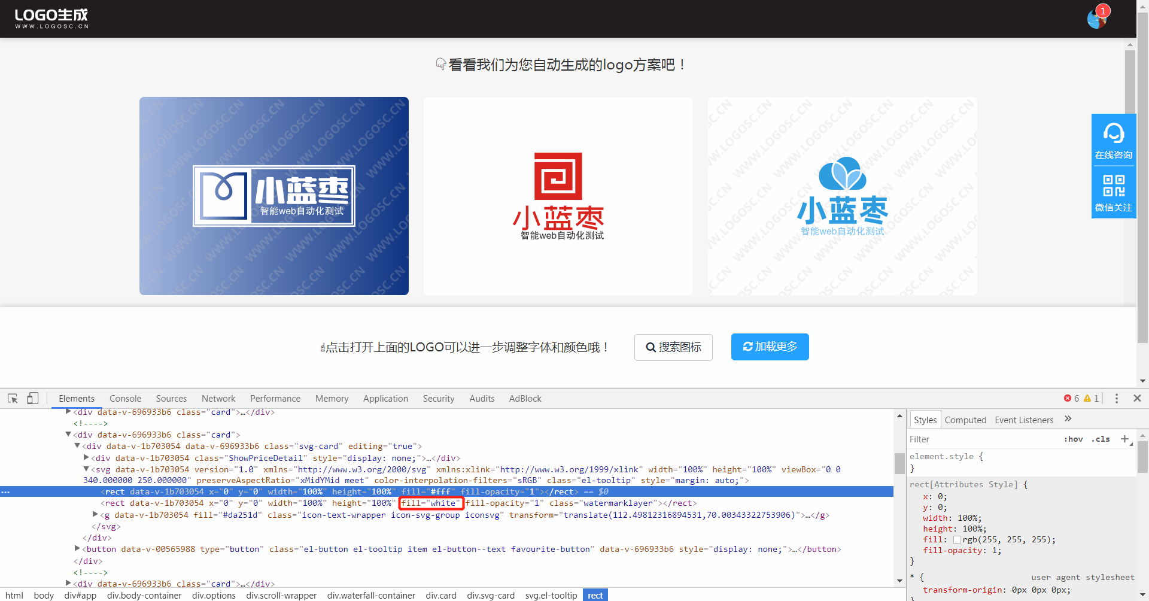1149x601 pixels.
Task: Toggle the device emulation toolbar
Action: 33,397
